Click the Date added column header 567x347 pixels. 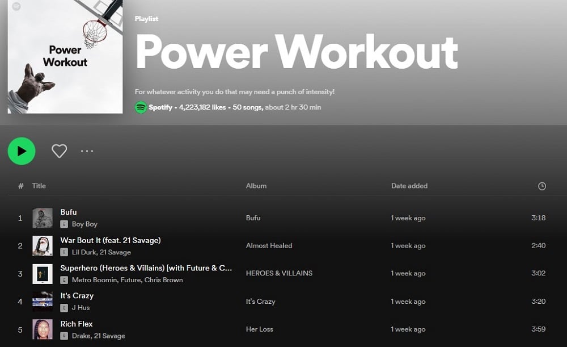[409, 186]
